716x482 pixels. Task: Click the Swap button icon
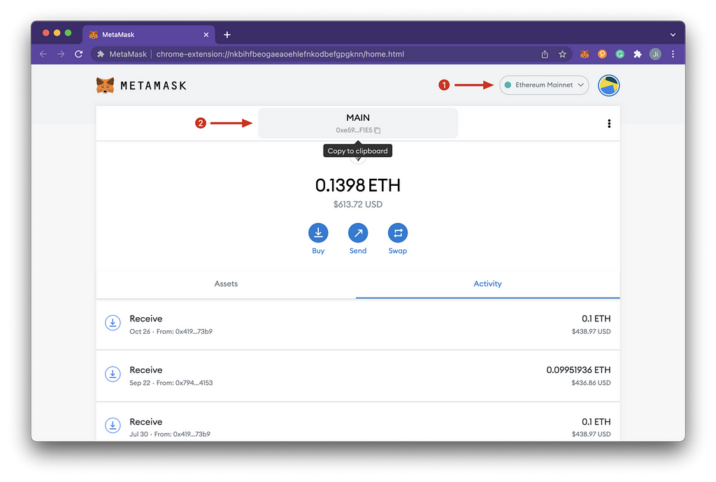point(398,233)
